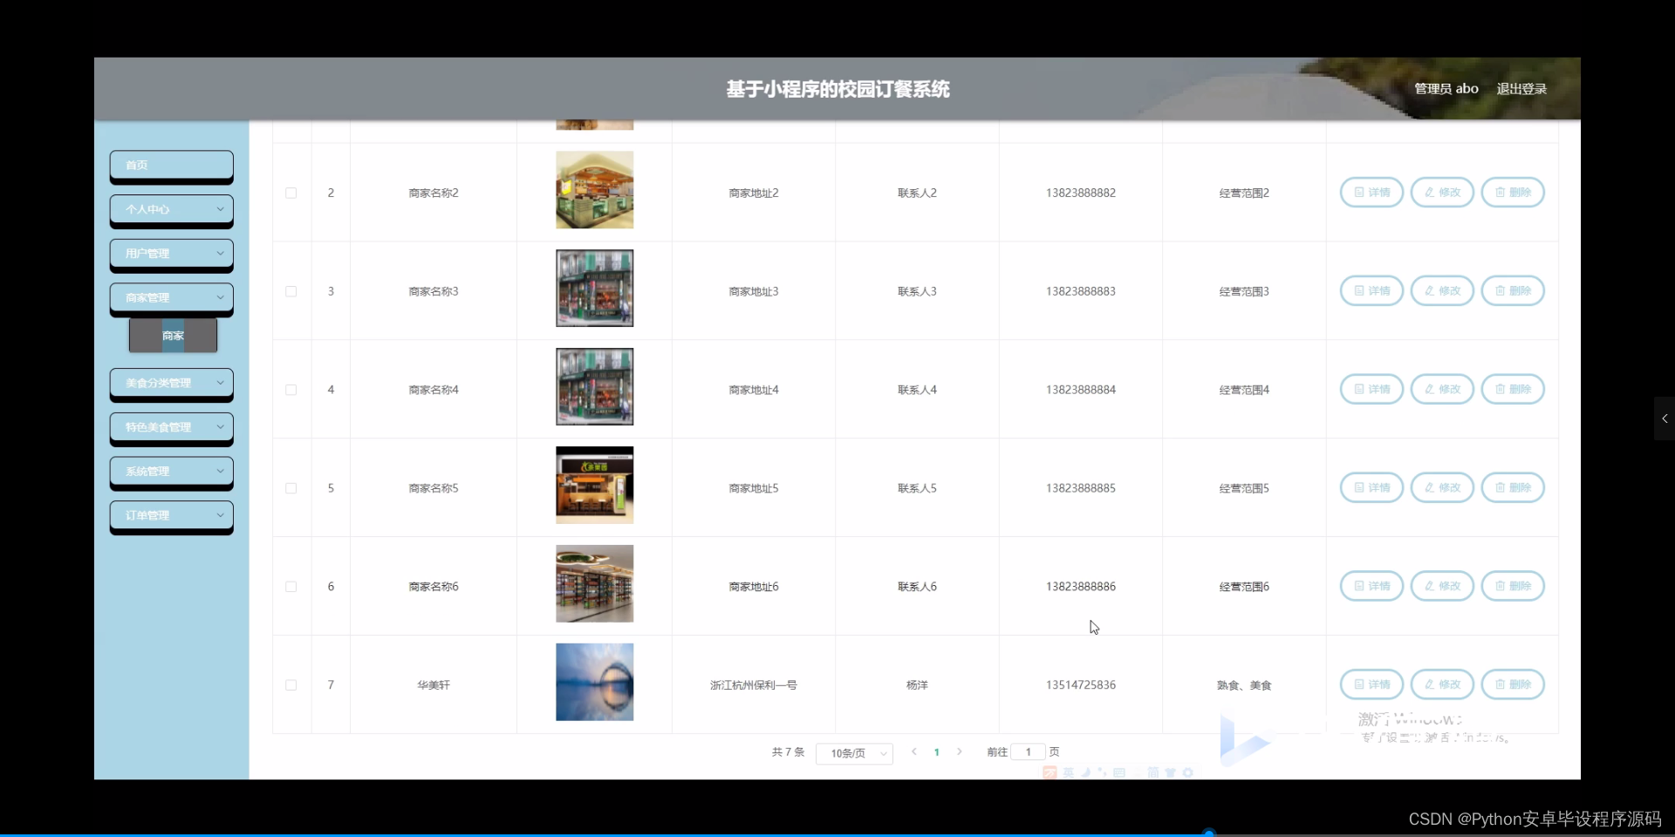Check the checkbox for 商家名称3 row

[291, 291]
